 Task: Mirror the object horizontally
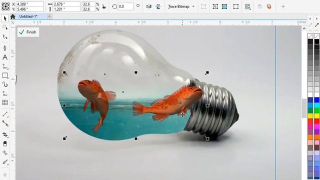click(x=149, y=6)
